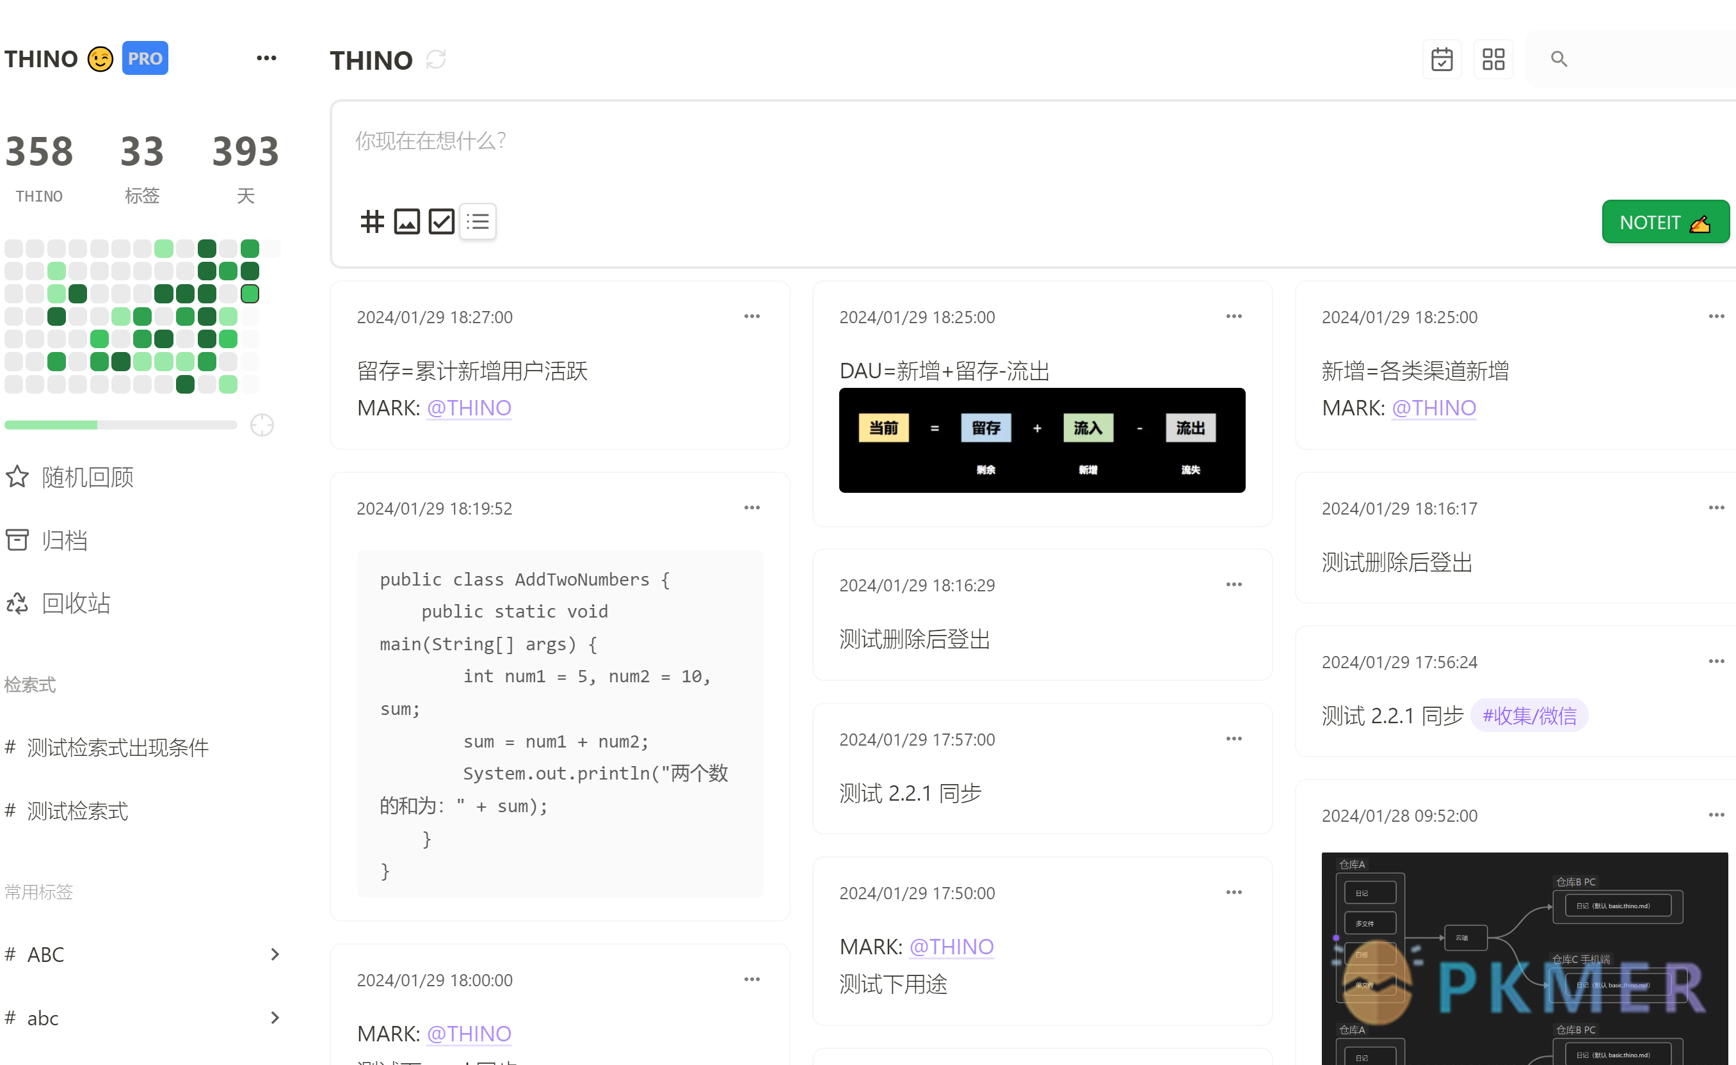
Task: Select the # ABC tag
Action: [34, 955]
